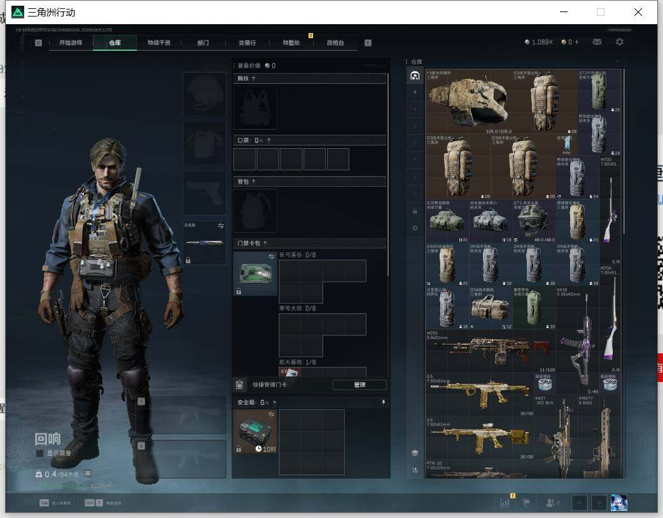Click next-tab key icon right of 改枪台
The height and width of the screenshot is (518, 663).
point(368,43)
